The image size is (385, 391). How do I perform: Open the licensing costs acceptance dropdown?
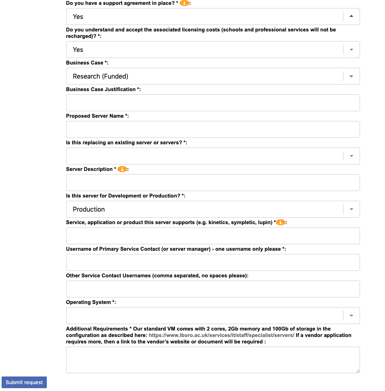pos(351,50)
